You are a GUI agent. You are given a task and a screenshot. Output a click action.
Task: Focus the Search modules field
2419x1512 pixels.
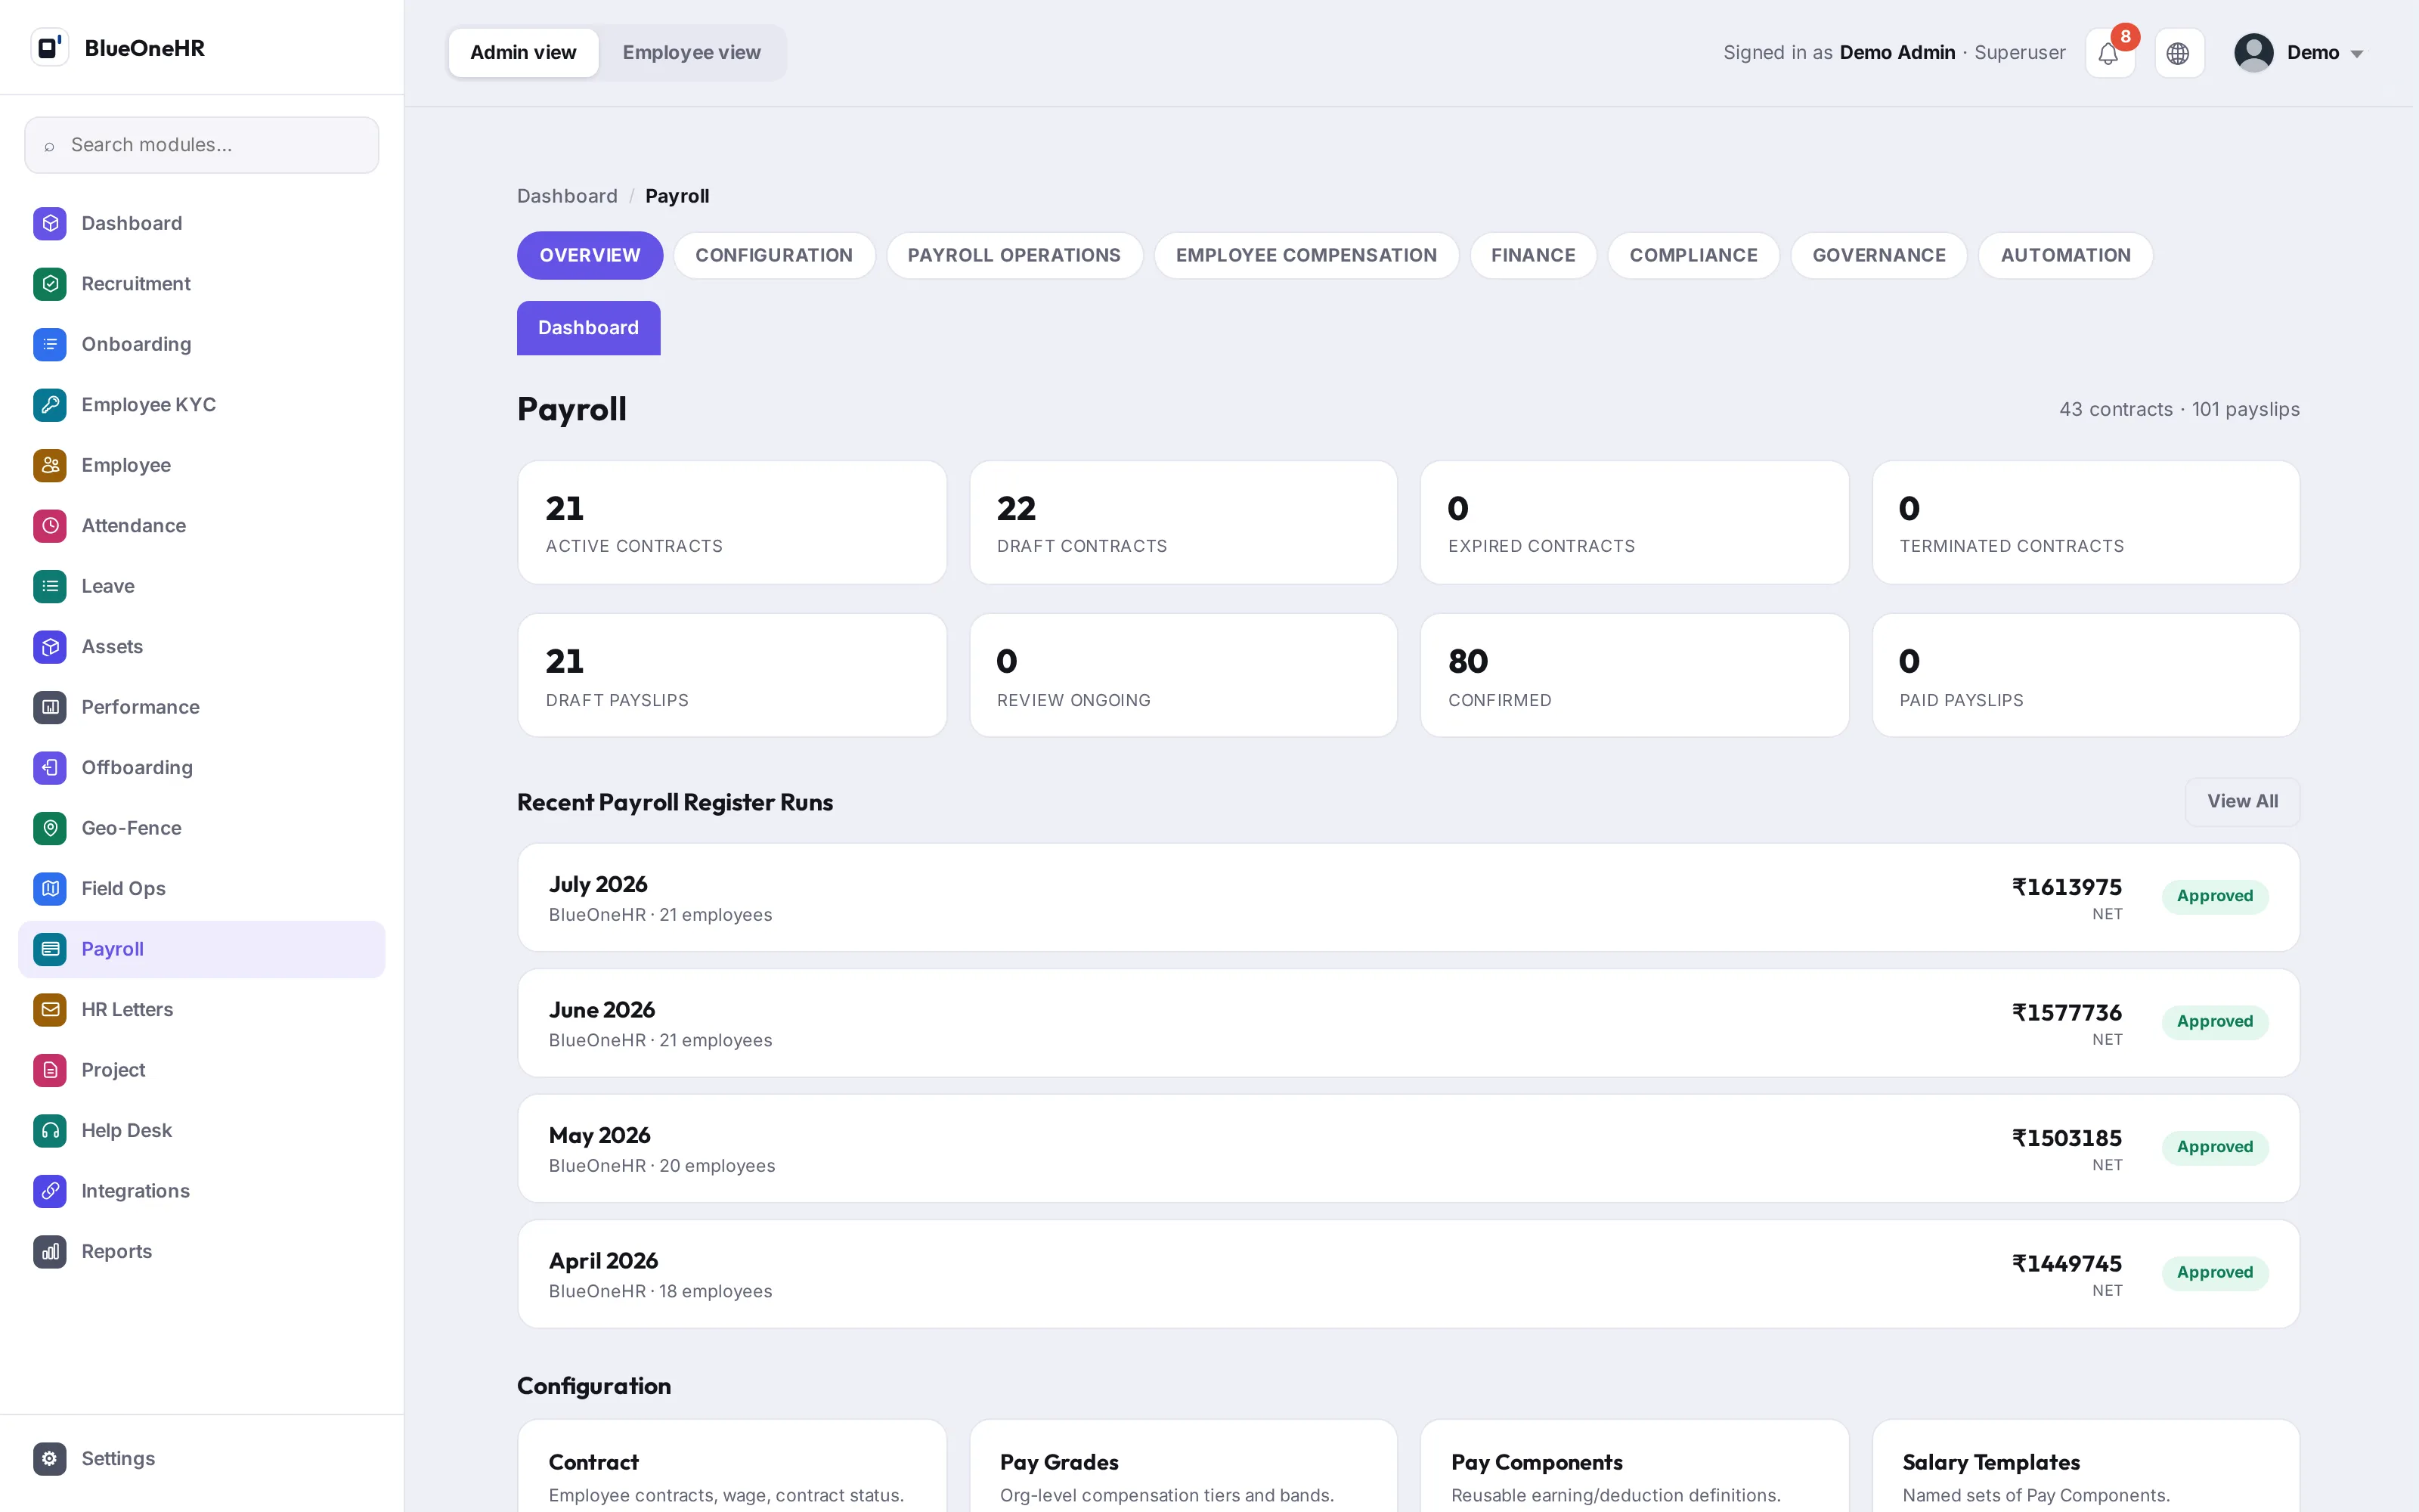(x=201, y=145)
